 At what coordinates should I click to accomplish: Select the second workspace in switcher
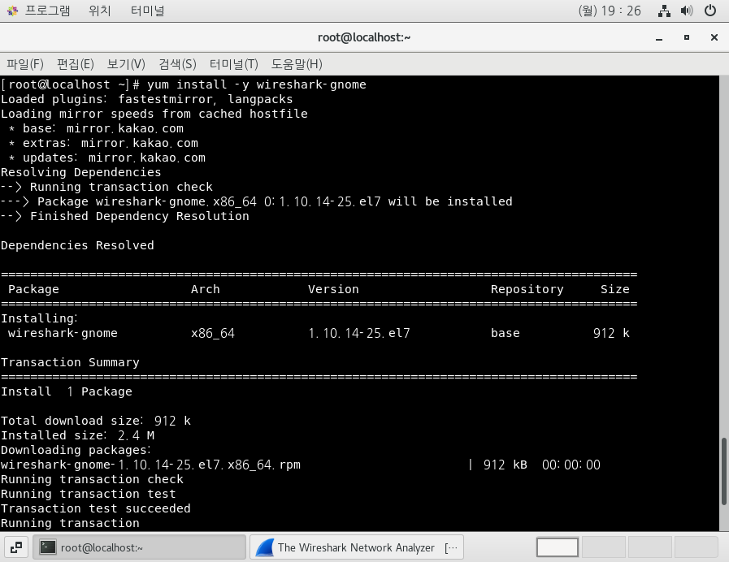(603, 547)
